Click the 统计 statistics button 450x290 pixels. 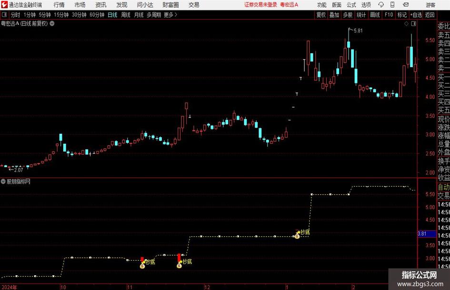pyautogui.click(x=361, y=15)
